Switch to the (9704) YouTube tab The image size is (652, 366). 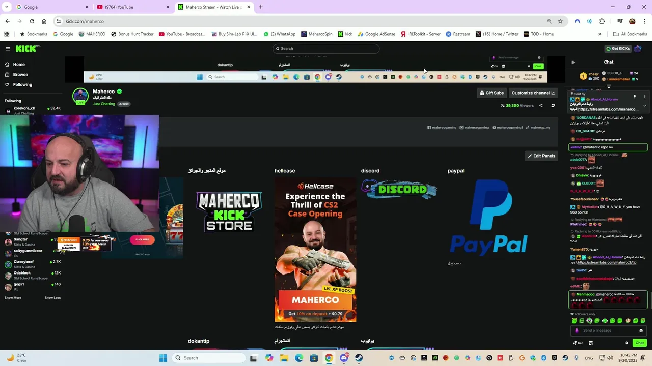coord(132,7)
